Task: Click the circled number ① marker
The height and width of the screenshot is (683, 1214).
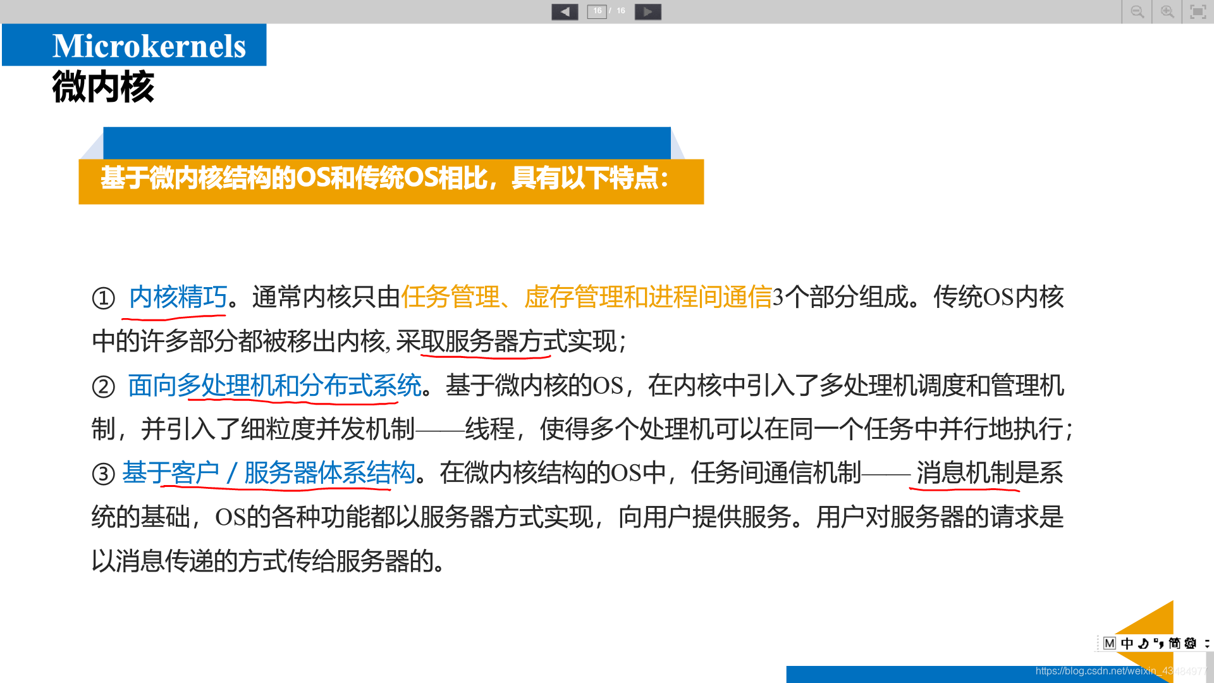Action: 103,298
